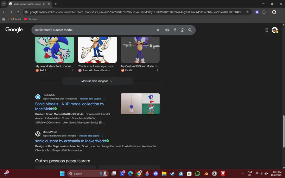The height and width of the screenshot is (178, 285).
Task: Show hidden system tray icons
Action: click(x=242, y=174)
